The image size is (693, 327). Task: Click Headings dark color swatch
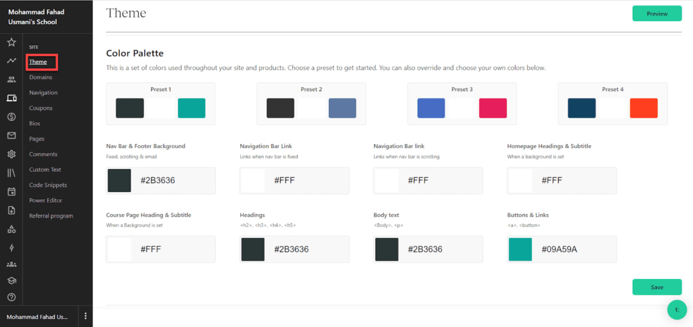click(x=253, y=249)
